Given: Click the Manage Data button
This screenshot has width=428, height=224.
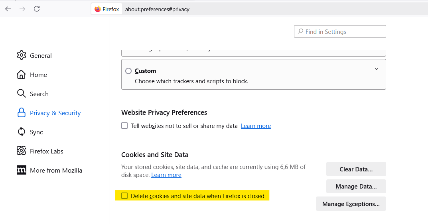Looking at the screenshot, I should point(356,186).
